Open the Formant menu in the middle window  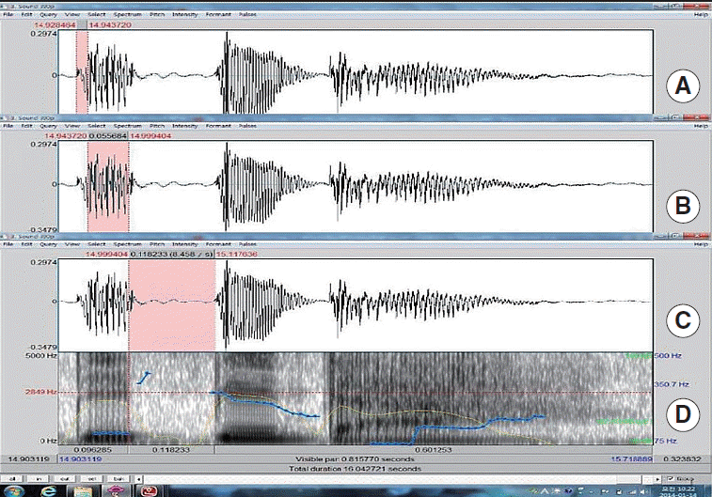pos(218,125)
